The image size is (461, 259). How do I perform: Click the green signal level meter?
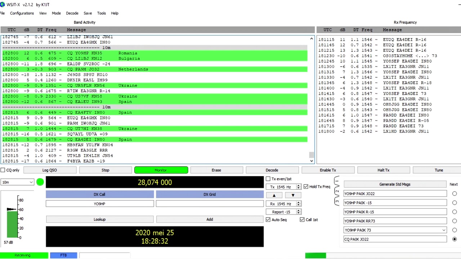pyautogui.click(x=12, y=224)
